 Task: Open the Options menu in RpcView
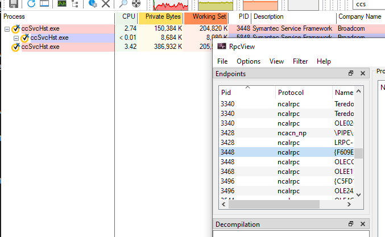click(x=249, y=61)
